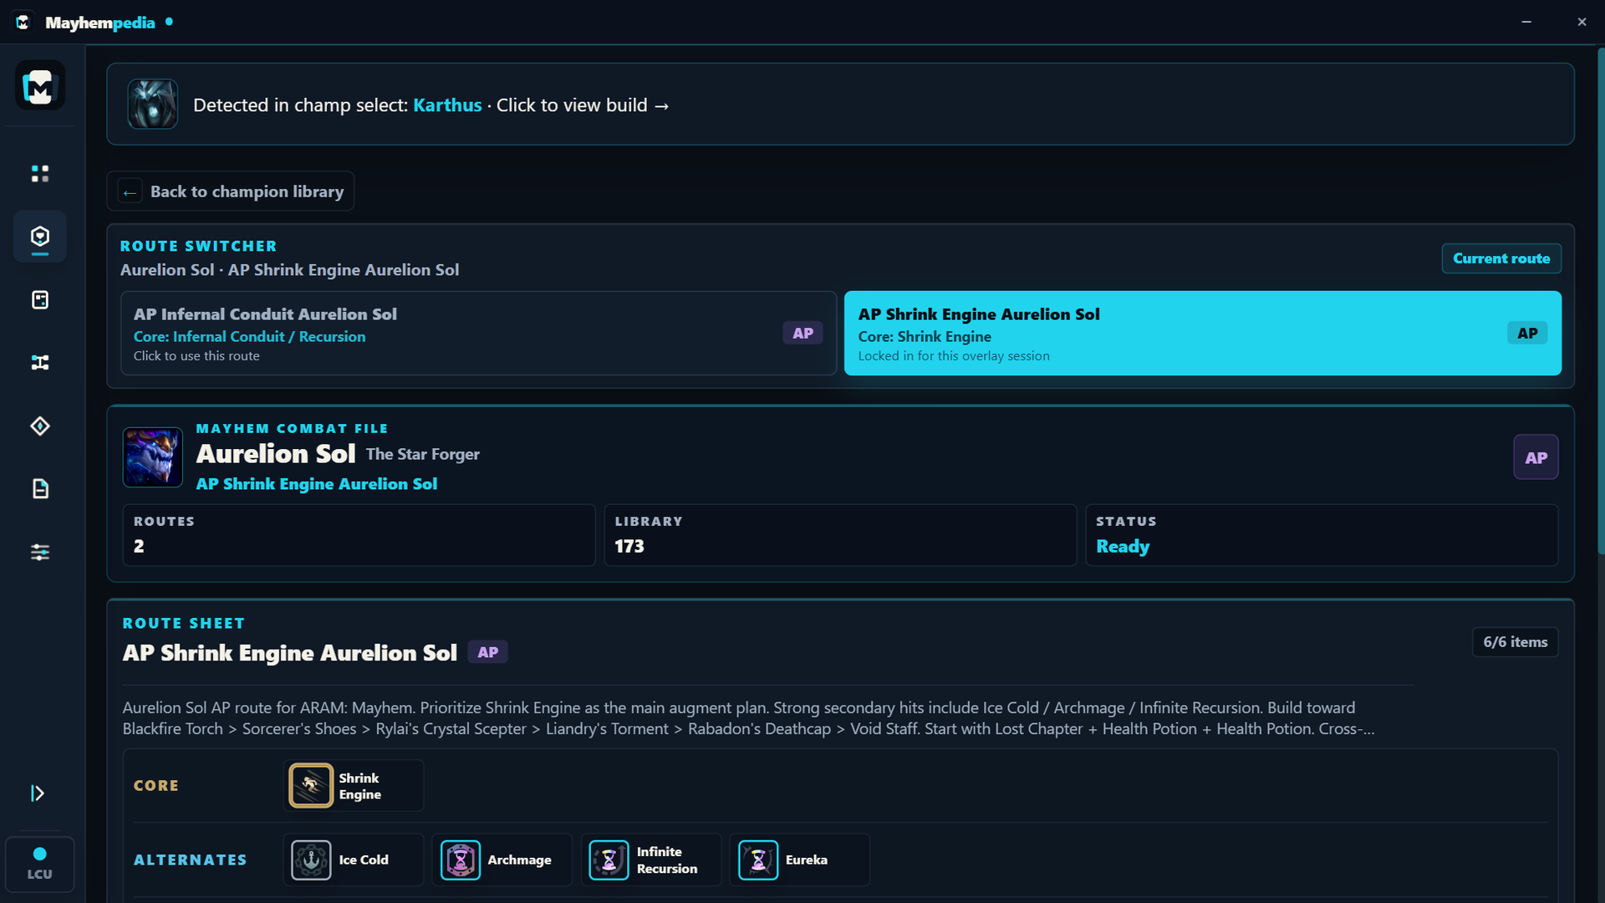
Task: Open the route switch arrows sidebar icon
Action: (x=39, y=362)
